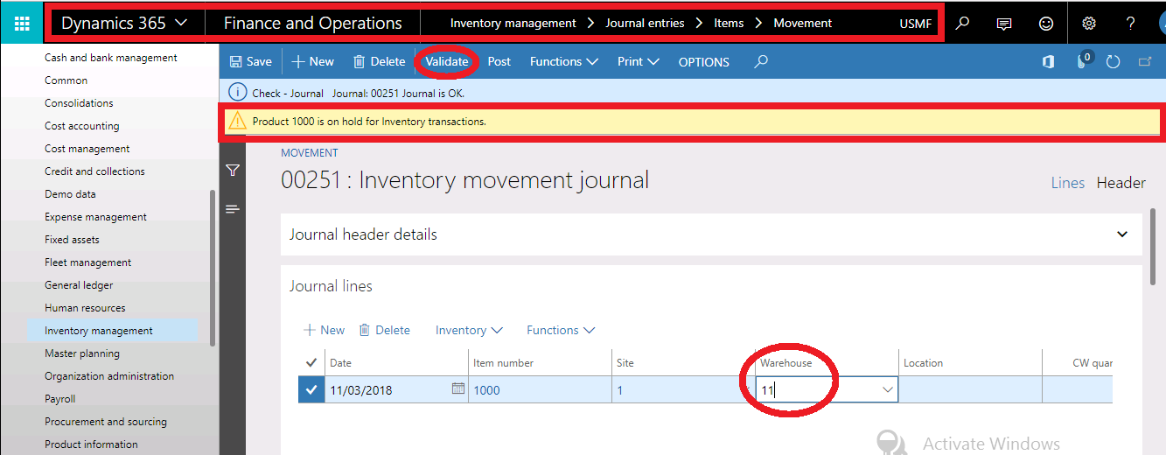Open the messages icon in top bar
Screen dimensions: 1166x455
1004,24
